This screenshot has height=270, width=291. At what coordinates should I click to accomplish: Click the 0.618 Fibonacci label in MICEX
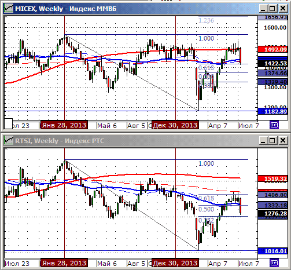(206, 68)
